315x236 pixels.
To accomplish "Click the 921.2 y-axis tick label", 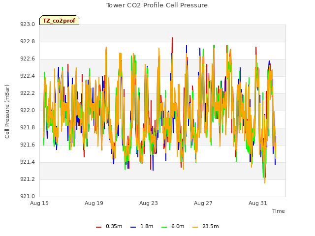I will coord(28,179).
